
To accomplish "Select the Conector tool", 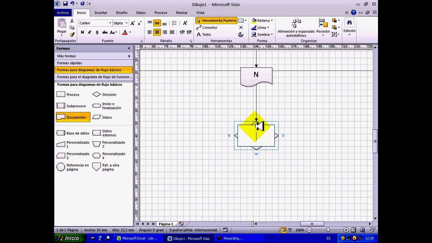I will tap(207, 28).
